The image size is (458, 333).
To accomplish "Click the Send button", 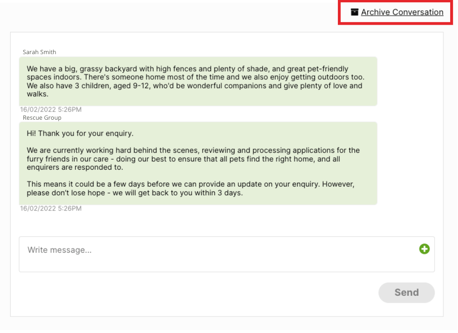I will click(x=406, y=292).
